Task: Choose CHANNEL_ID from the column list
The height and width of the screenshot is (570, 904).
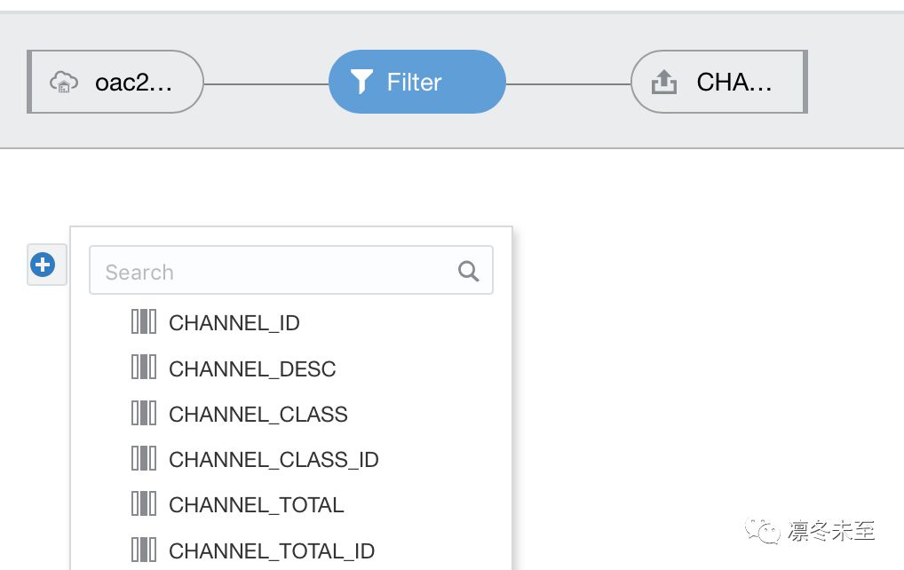Action: point(234,323)
